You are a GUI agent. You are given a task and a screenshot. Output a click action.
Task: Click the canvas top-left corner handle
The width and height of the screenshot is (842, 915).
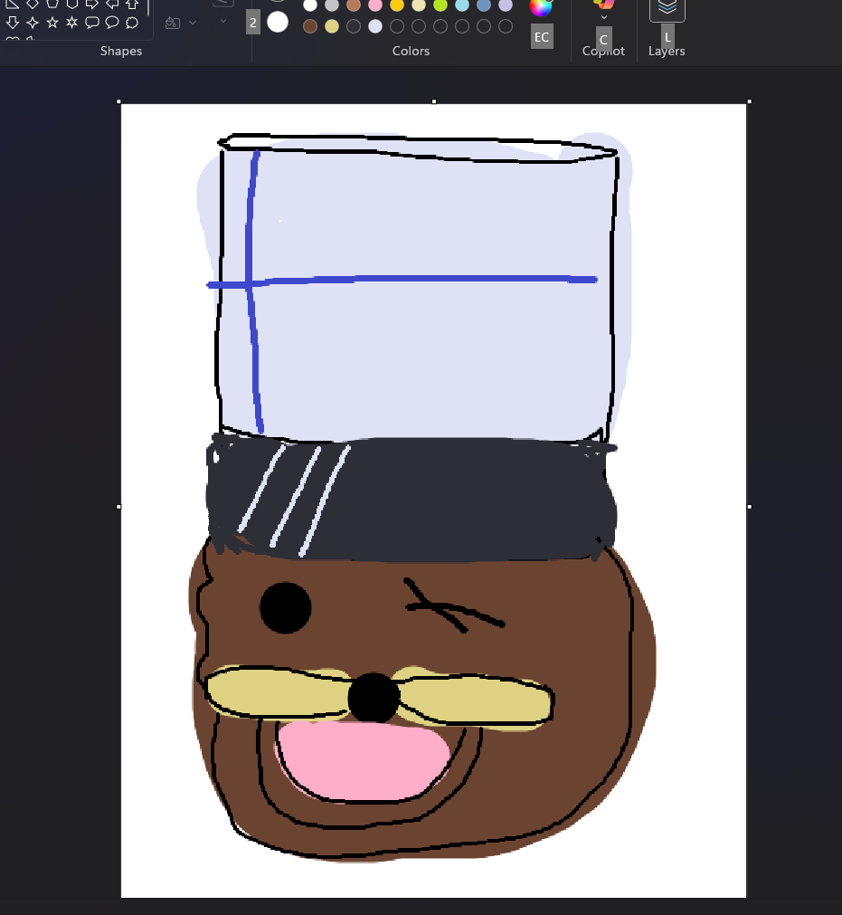click(x=119, y=101)
